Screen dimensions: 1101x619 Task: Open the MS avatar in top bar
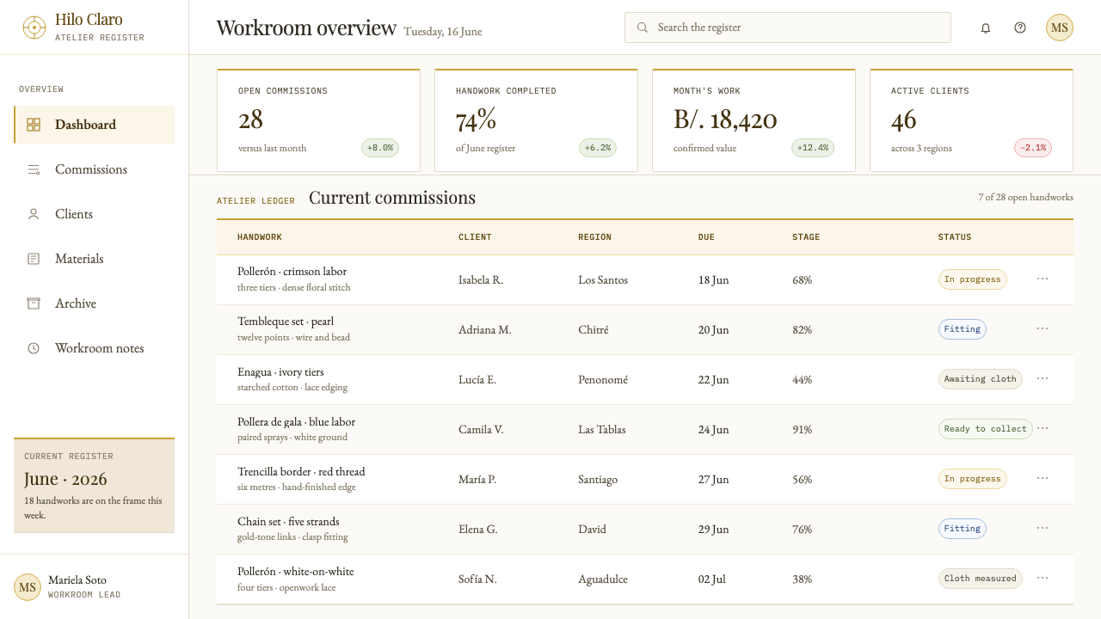click(1060, 28)
